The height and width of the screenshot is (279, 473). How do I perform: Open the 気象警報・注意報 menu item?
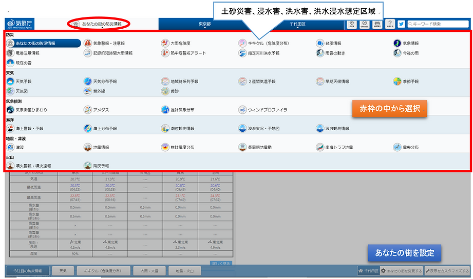coord(104,44)
